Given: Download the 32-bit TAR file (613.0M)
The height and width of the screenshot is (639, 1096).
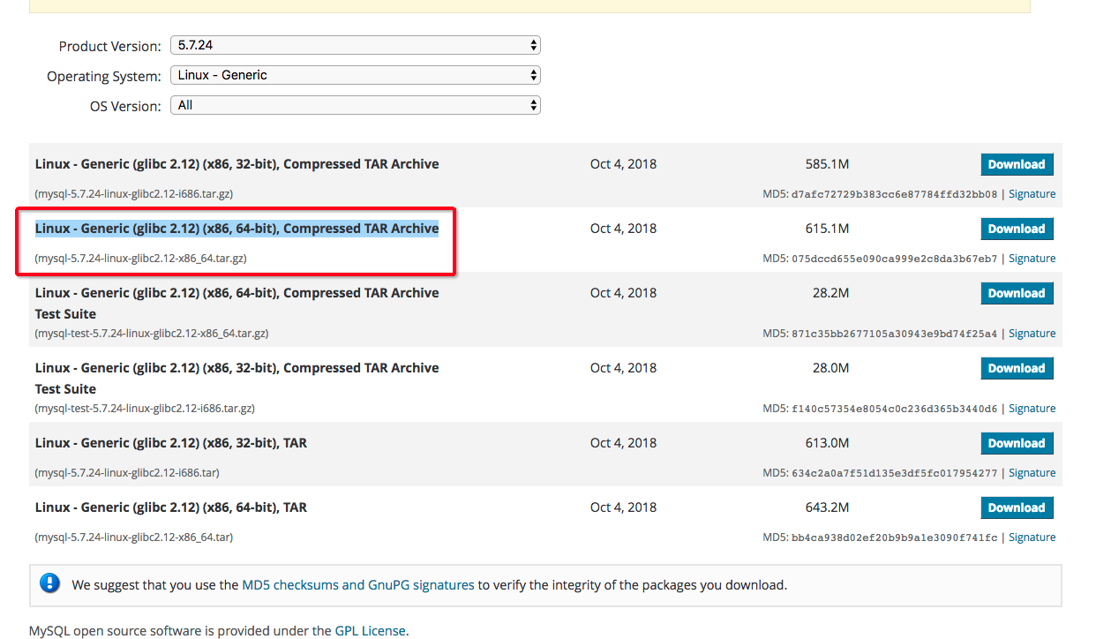Looking at the screenshot, I should (x=1017, y=443).
